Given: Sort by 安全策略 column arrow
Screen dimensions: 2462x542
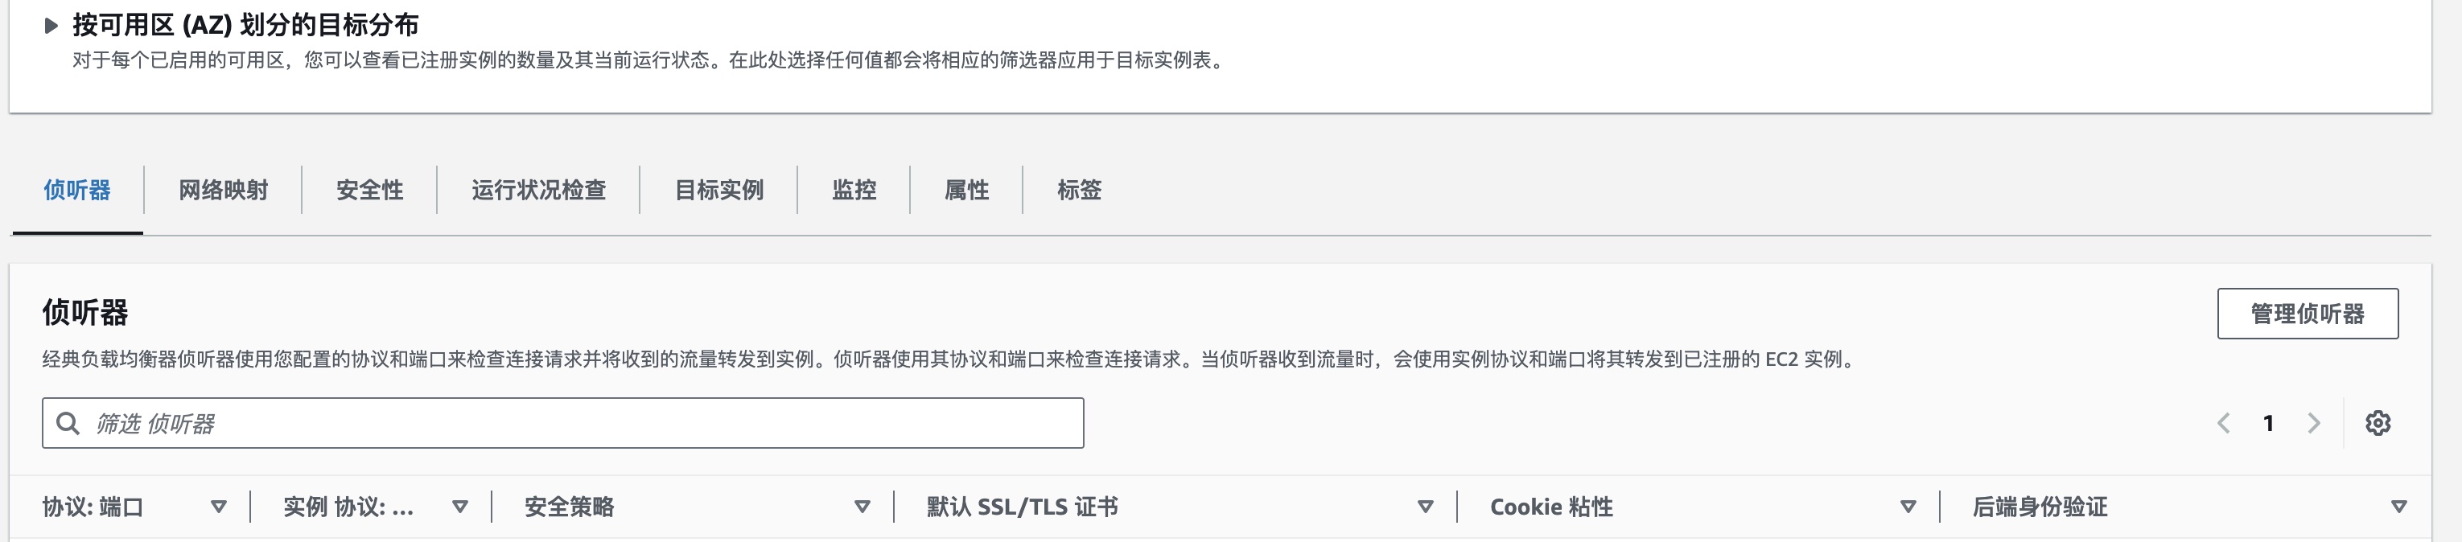Looking at the screenshot, I should pos(862,507).
